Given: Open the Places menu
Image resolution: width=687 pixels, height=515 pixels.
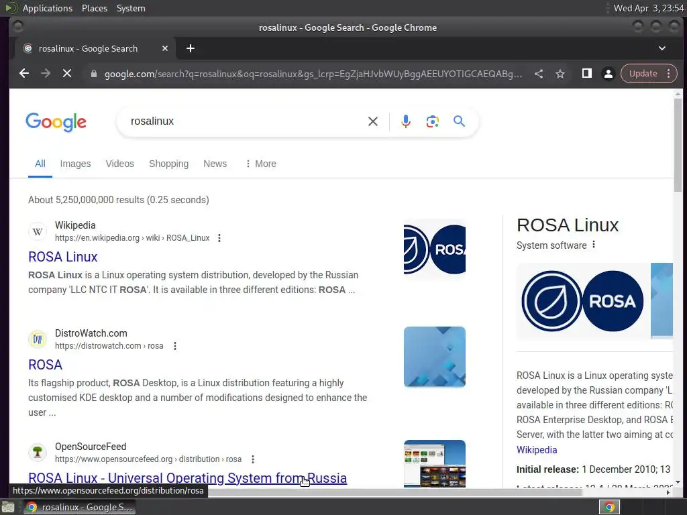Looking at the screenshot, I should [x=95, y=8].
